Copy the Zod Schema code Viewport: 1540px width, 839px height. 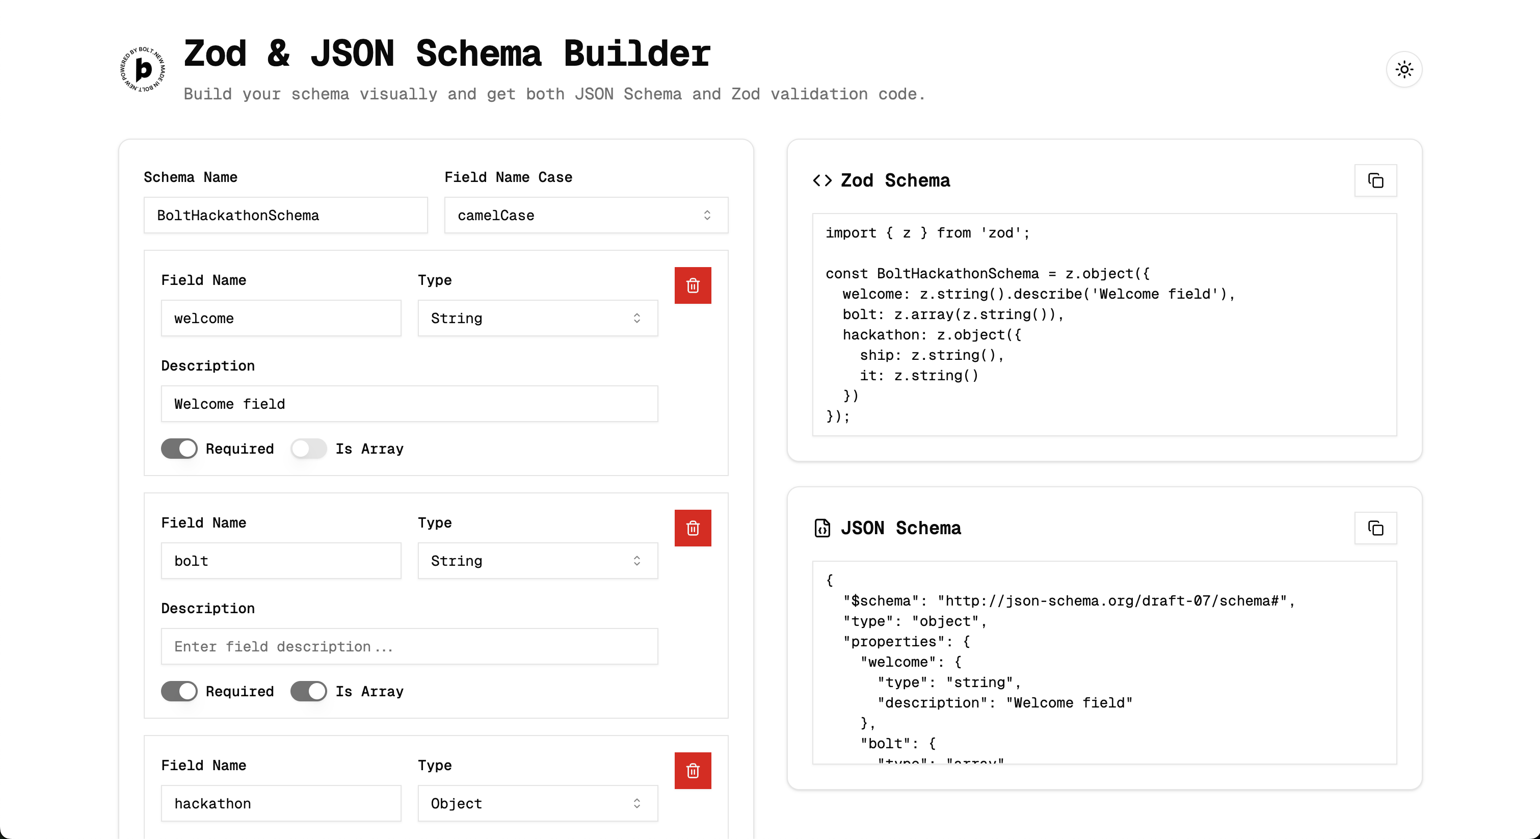1375,180
